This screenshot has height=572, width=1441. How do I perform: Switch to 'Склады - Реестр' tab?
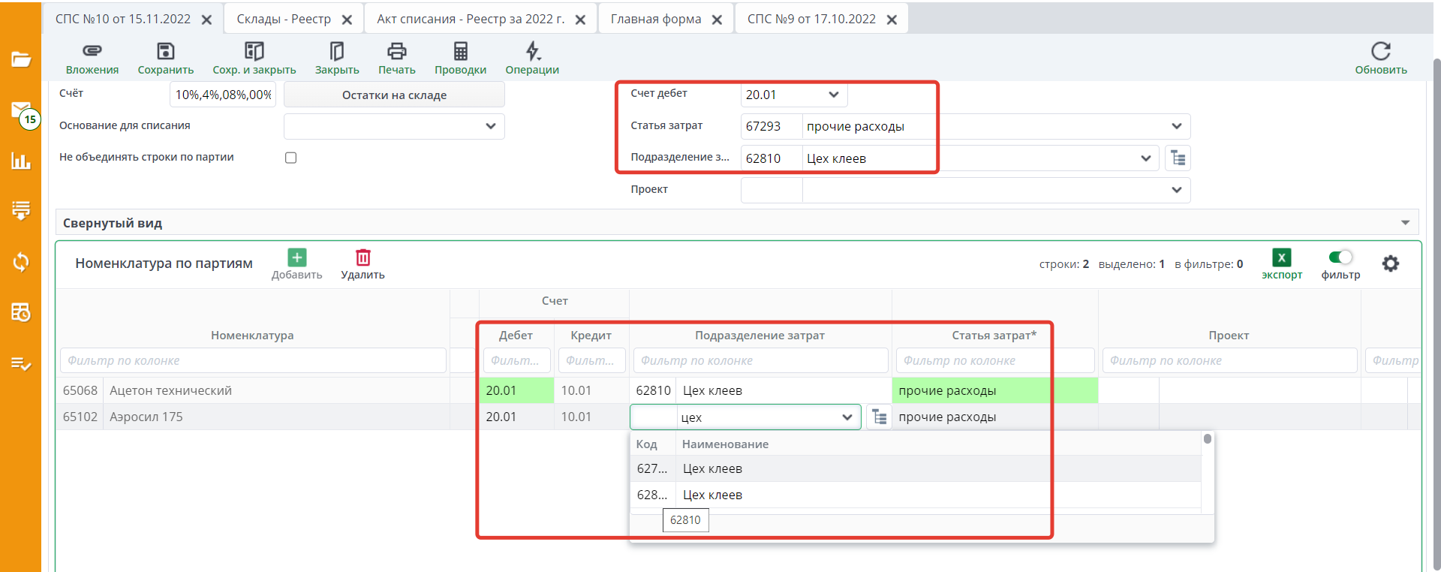pyautogui.click(x=284, y=20)
